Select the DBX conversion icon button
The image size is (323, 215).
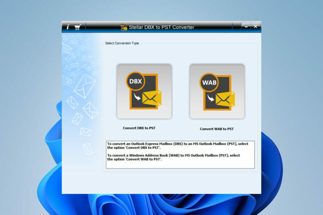click(x=144, y=91)
